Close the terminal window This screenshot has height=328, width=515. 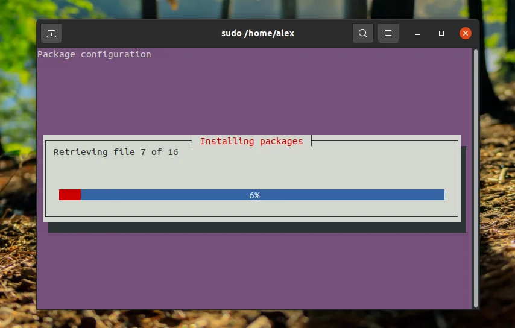coord(465,33)
